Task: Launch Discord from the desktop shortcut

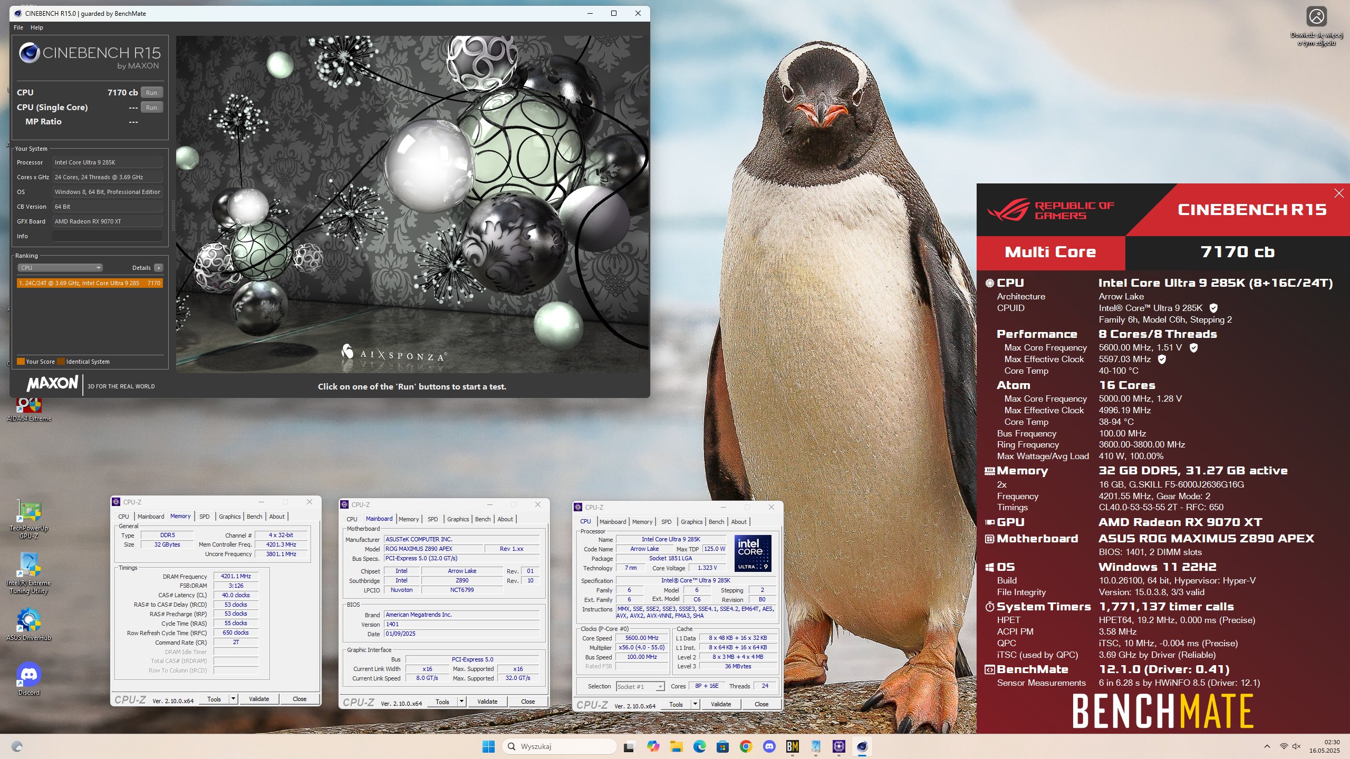Action: pyautogui.click(x=29, y=679)
